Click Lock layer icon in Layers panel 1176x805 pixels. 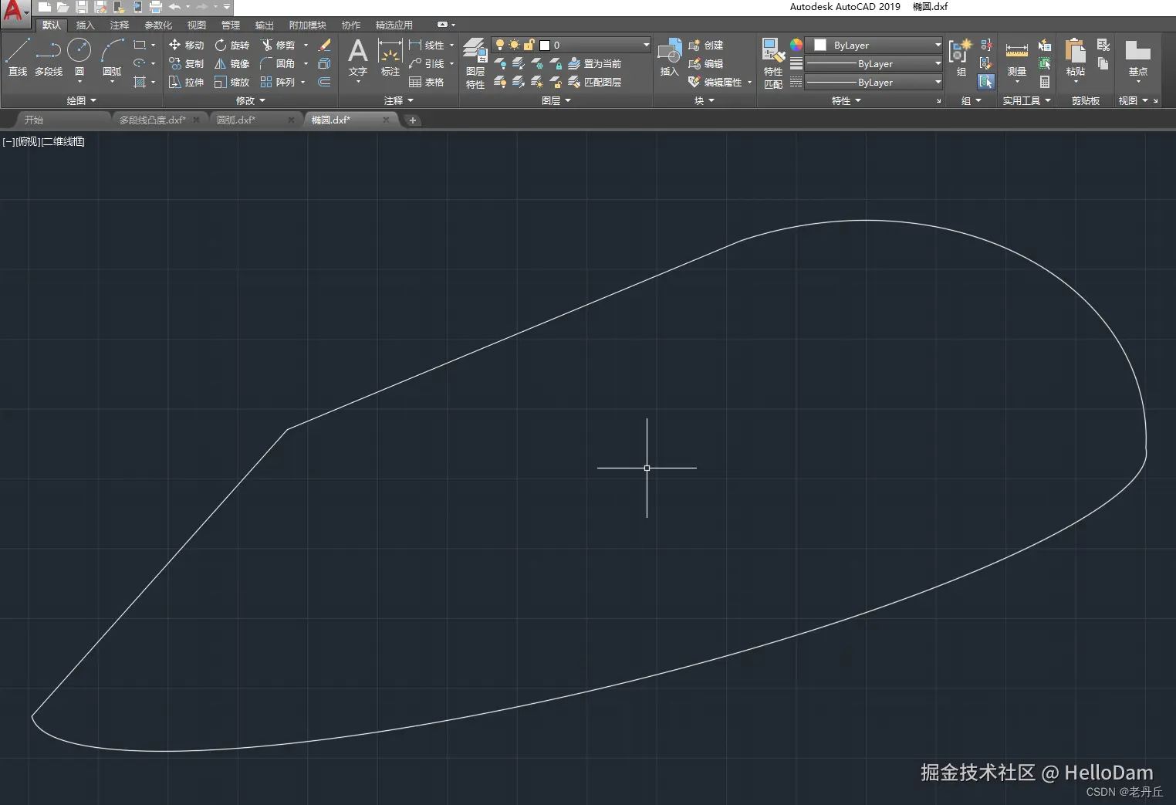(x=556, y=63)
